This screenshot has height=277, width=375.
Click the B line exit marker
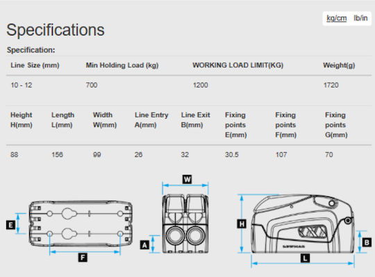[x=367, y=242]
